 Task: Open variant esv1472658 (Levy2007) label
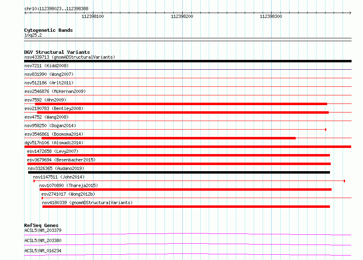pos(53,151)
